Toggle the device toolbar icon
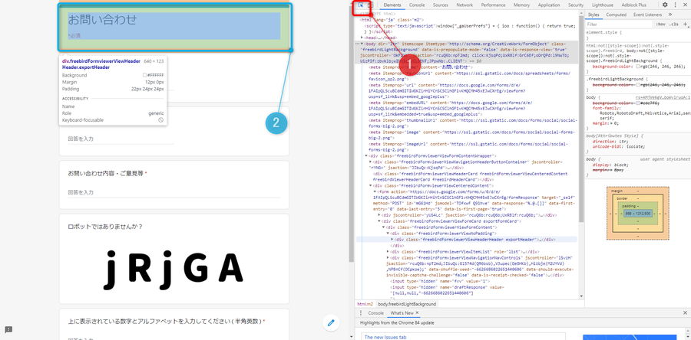691x340 pixels. pyautogui.click(x=370, y=5)
